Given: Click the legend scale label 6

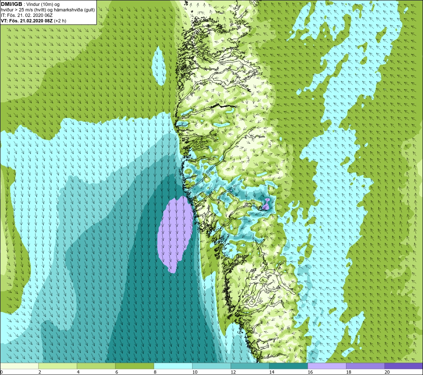Looking at the screenshot, I should [117, 372].
